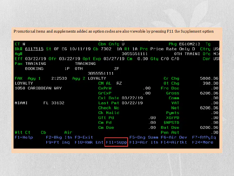Open F2=Bkg Itn booking itinerary
The width and height of the screenshot is (234, 176).
click(x=59, y=137)
